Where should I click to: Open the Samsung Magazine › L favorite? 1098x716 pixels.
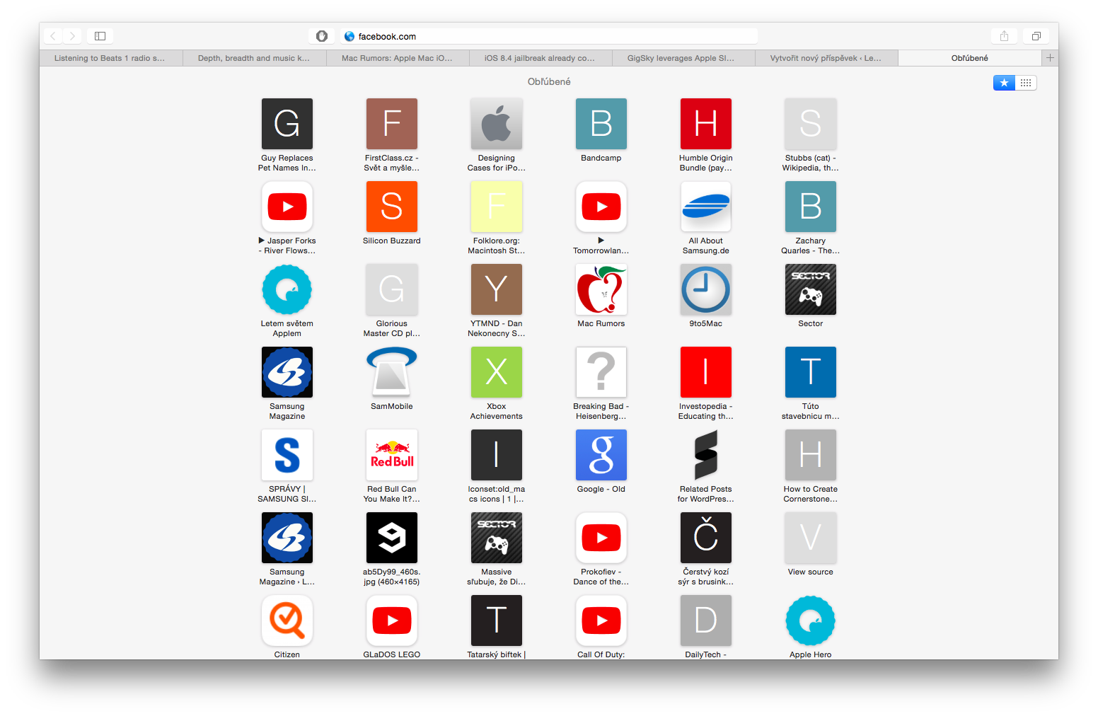287,538
